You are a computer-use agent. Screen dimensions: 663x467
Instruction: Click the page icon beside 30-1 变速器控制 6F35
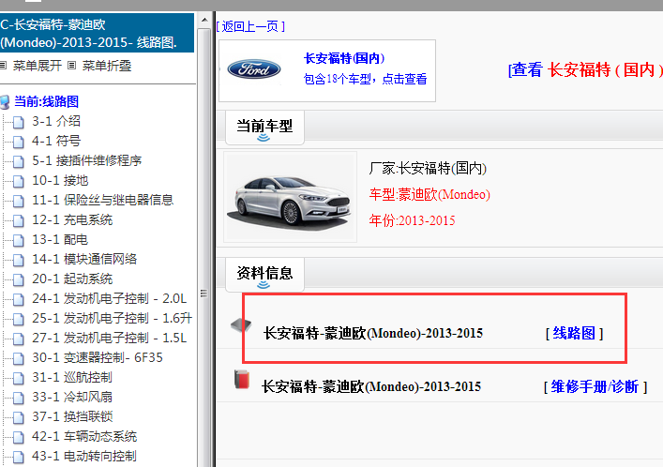(x=18, y=358)
